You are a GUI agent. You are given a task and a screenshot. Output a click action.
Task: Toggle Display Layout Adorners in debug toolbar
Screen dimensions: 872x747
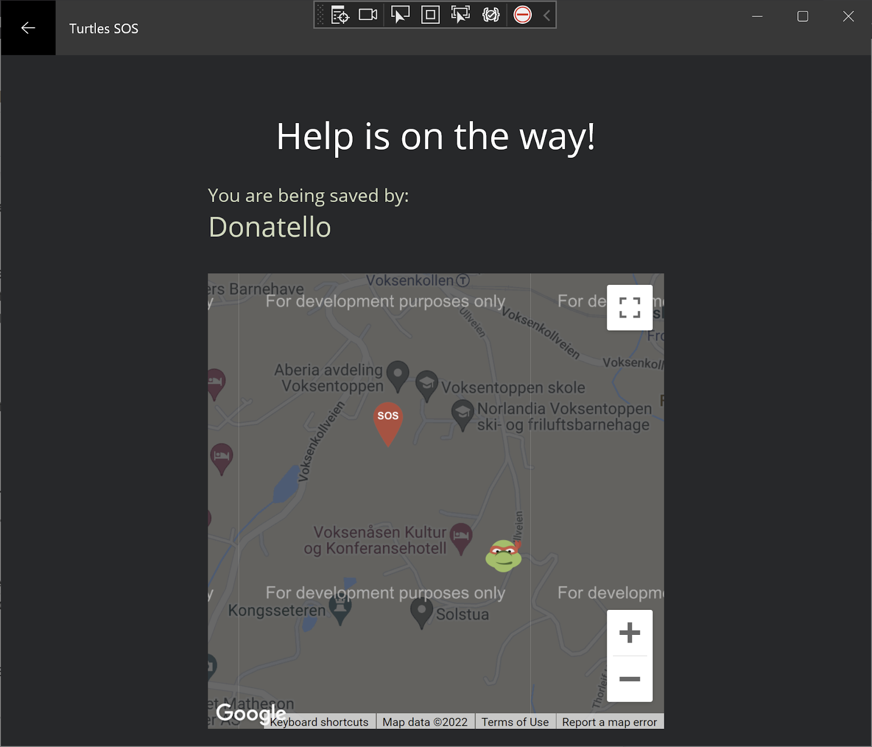[431, 15]
